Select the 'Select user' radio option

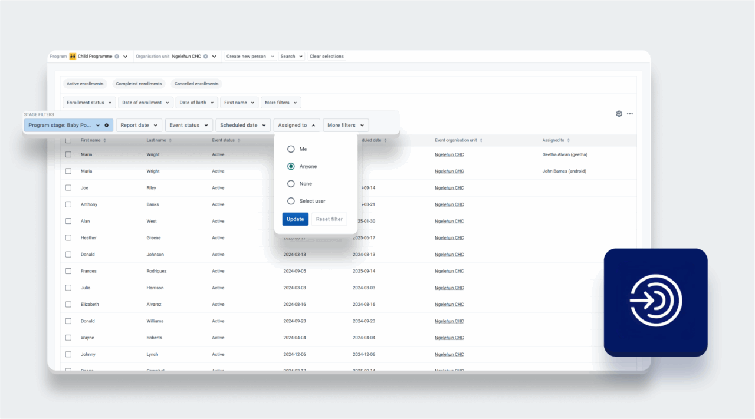pyautogui.click(x=291, y=201)
